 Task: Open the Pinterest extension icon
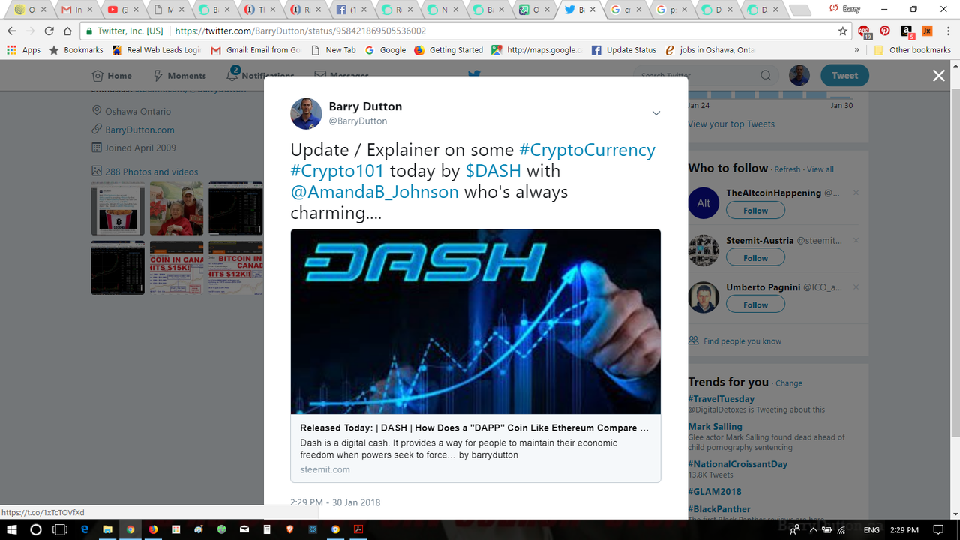[885, 31]
